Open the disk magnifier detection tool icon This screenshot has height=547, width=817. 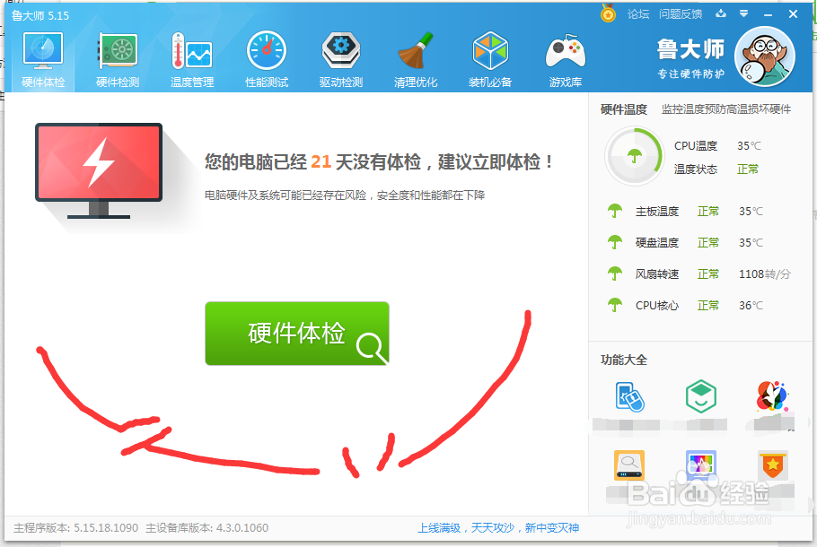[x=629, y=465]
